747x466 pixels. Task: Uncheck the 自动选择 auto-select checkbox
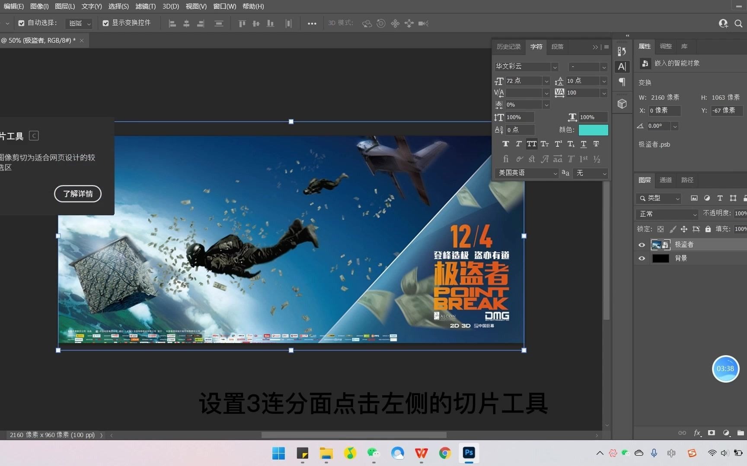(x=21, y=23)
